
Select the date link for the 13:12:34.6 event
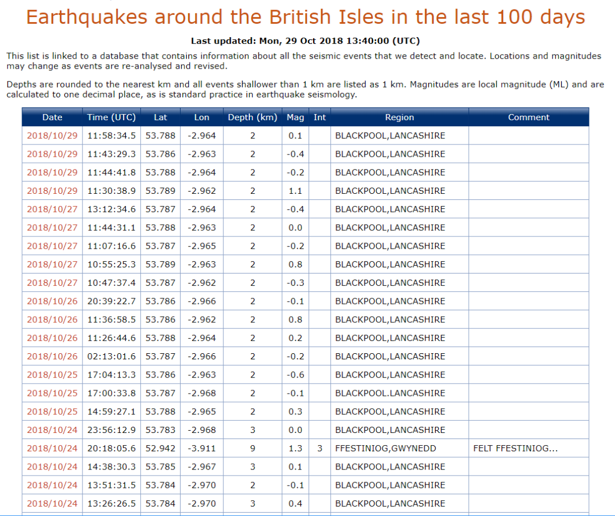pos(52,209)
